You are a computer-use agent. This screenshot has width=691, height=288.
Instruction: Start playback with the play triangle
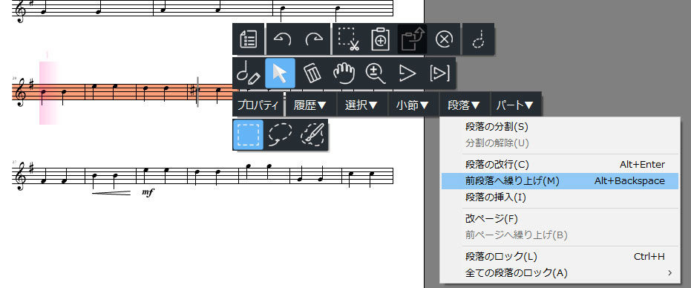(x=407, y=73)
